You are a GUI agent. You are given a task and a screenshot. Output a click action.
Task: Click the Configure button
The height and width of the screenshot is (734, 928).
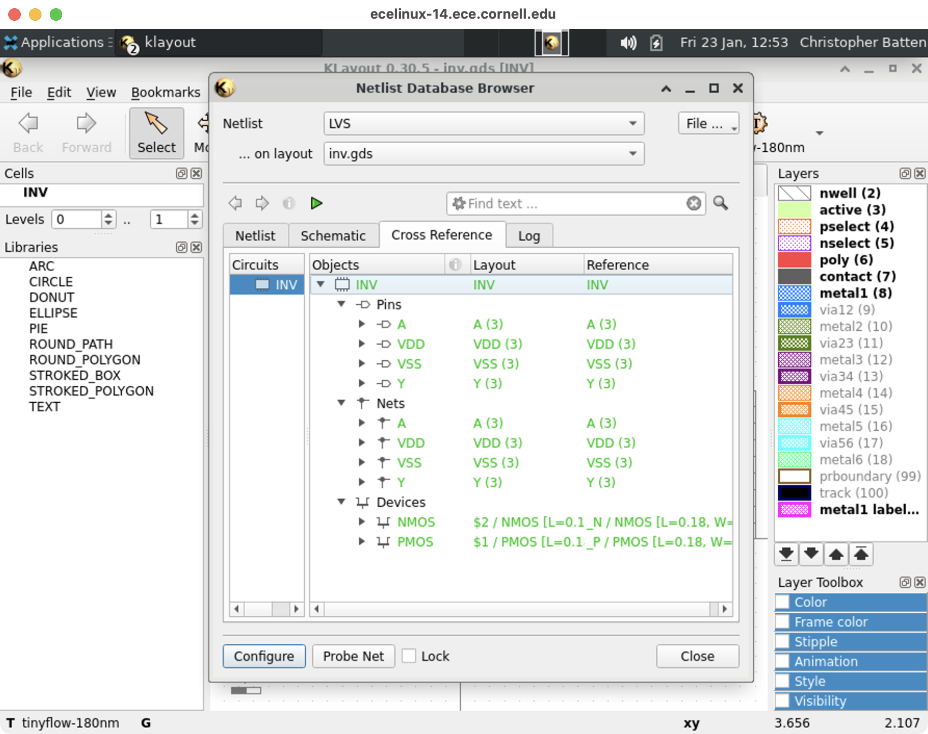[x=264, y=656]
